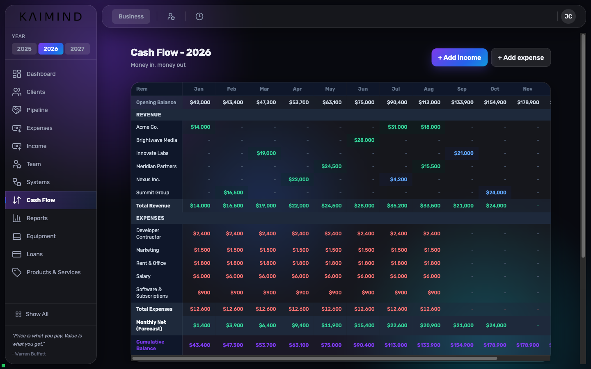Go to Clients in the sidebar

pos(51,92)
